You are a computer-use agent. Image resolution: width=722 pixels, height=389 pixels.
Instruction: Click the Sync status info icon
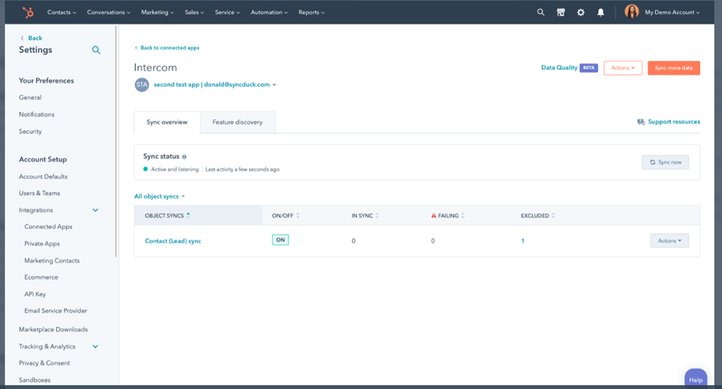[x=184, y=157]
